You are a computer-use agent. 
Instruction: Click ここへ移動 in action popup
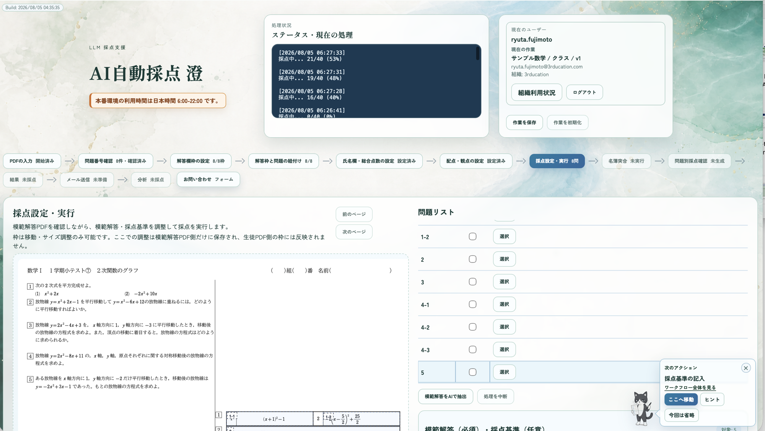[x=681, y=399]
